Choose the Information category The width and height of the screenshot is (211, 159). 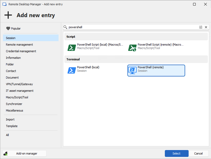click(x=31, y=58)
